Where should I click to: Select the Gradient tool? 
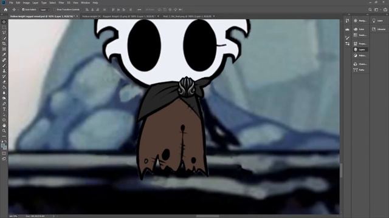(4, 87)
